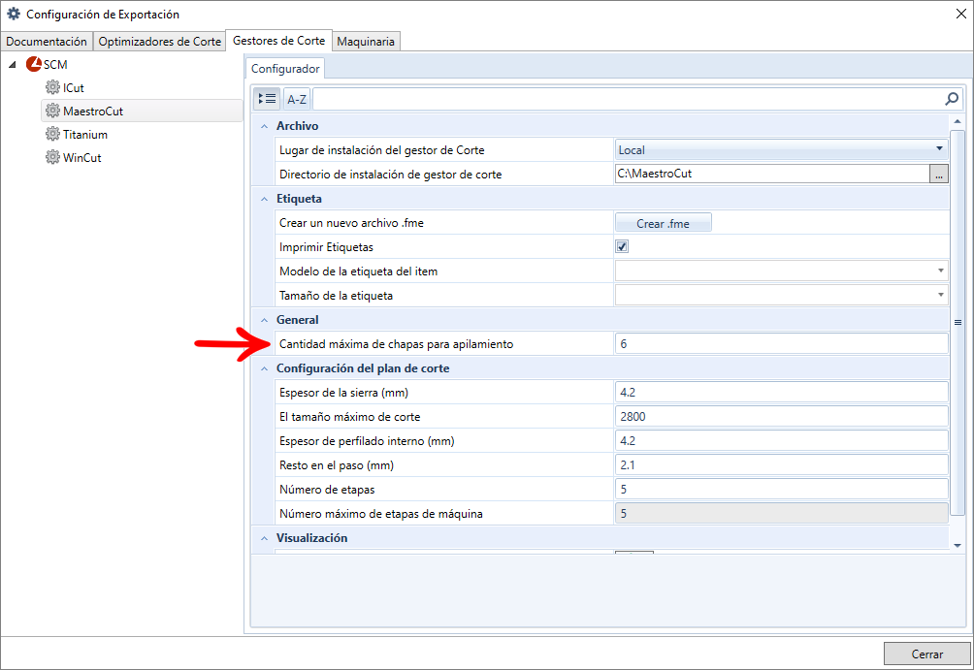The width and height of the screenshot is (974, 670).
Task: Click the scrollbar up arrow
Action: pos(958,121)
